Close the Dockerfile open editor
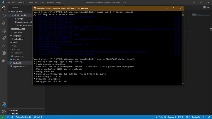212x119 pixels. point(12,15)
